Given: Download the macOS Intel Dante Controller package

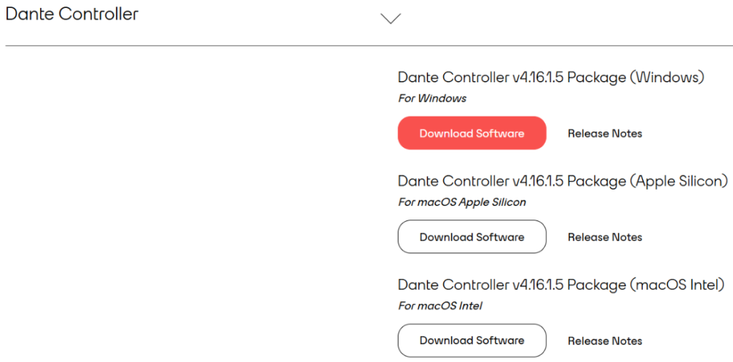Looking at the screenshot, I should click(472, 341).
